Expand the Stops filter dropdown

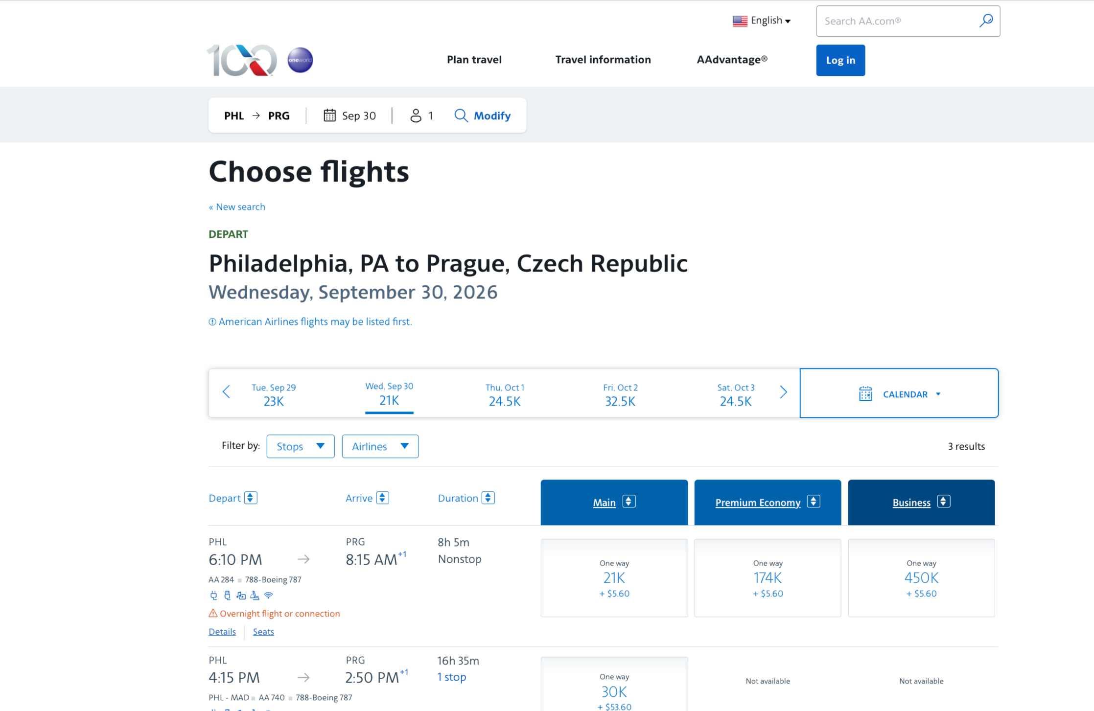(300, 446)
